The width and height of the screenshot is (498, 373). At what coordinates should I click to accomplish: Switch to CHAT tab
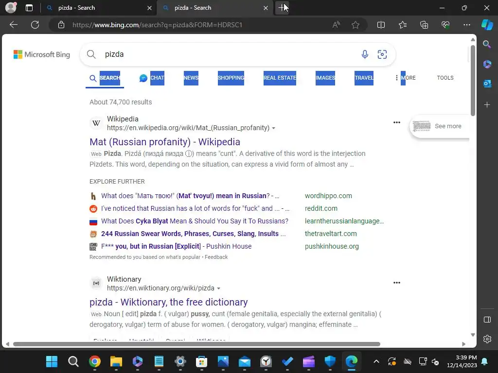pyautogui.click(x=152, y=78)
